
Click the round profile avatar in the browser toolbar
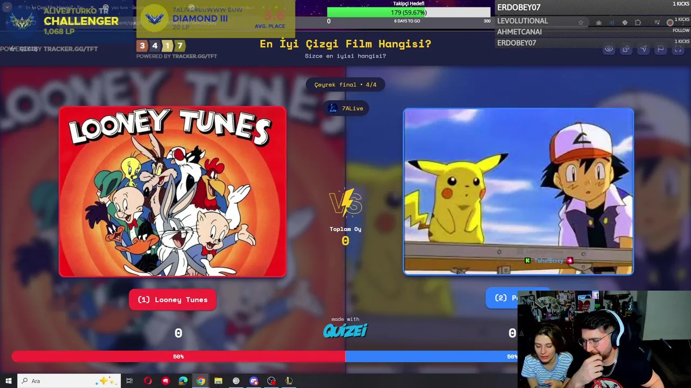click(670, 23)
